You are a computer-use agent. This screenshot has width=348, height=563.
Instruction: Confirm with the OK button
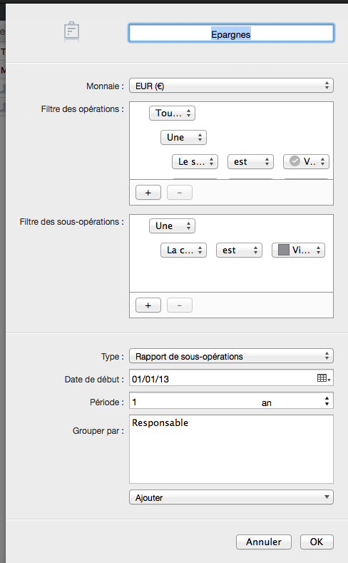coord(317,542)
